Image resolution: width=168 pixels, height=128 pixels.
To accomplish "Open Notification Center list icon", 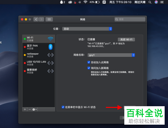I will 162,2.
